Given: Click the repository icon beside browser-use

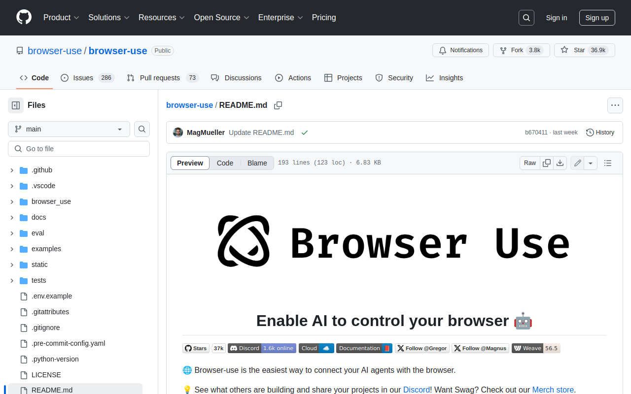Looking at the screenshot, I should (20, 51).
